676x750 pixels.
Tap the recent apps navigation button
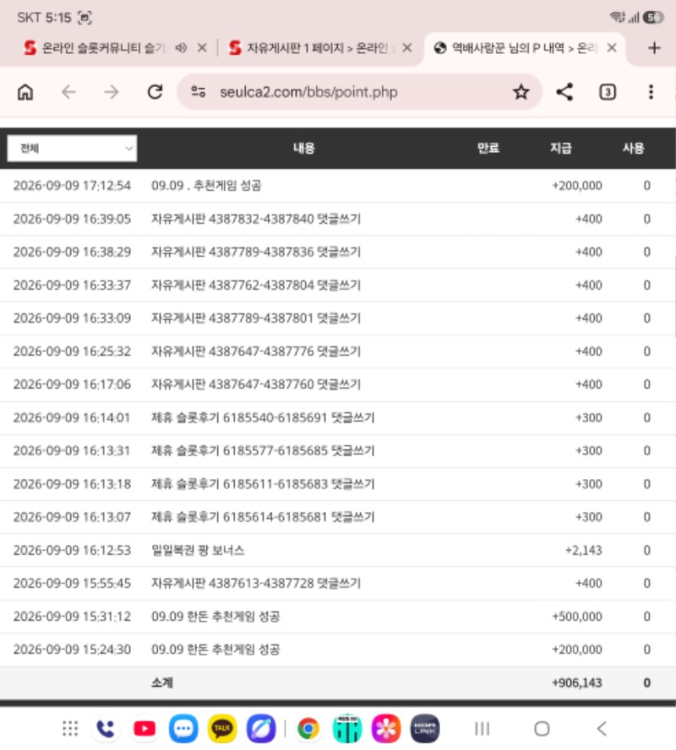click(x=482, y=729)
